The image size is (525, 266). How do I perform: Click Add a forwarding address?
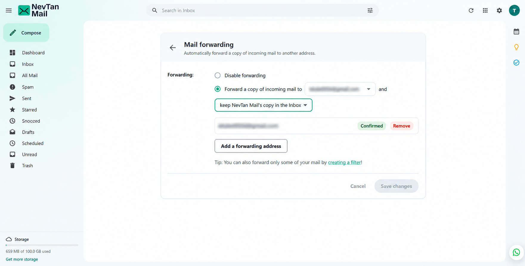[x=251, y=146]
